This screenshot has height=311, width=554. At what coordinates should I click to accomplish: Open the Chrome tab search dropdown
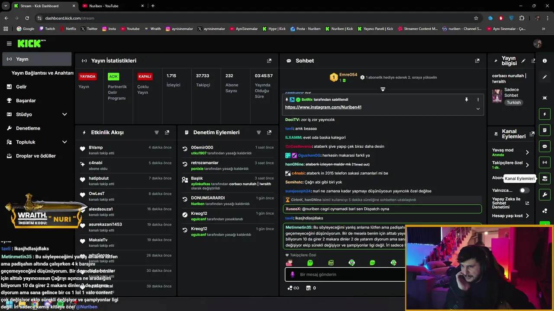[6, 6]
